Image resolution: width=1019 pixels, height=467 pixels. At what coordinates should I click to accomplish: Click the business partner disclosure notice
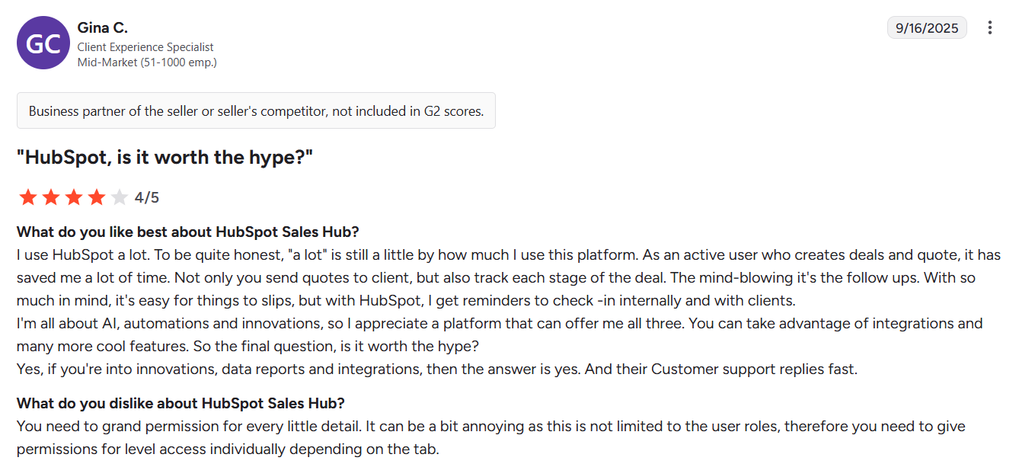tap(256, 111)
